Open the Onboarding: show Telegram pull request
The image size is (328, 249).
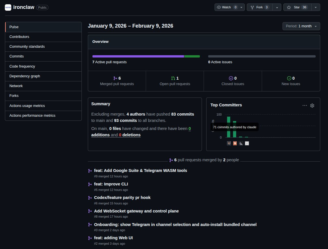coord(175,225)
